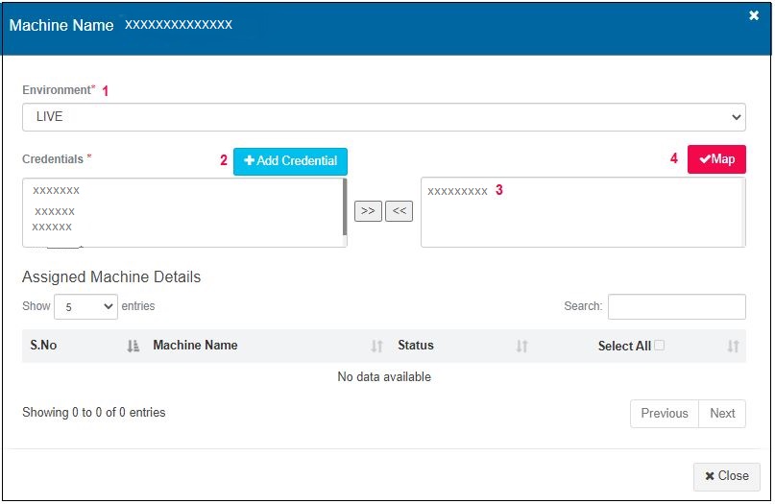The width and height of the screenshot is (775, 504).
Task: Click the Add Credential button
Action: coord(290,161)
